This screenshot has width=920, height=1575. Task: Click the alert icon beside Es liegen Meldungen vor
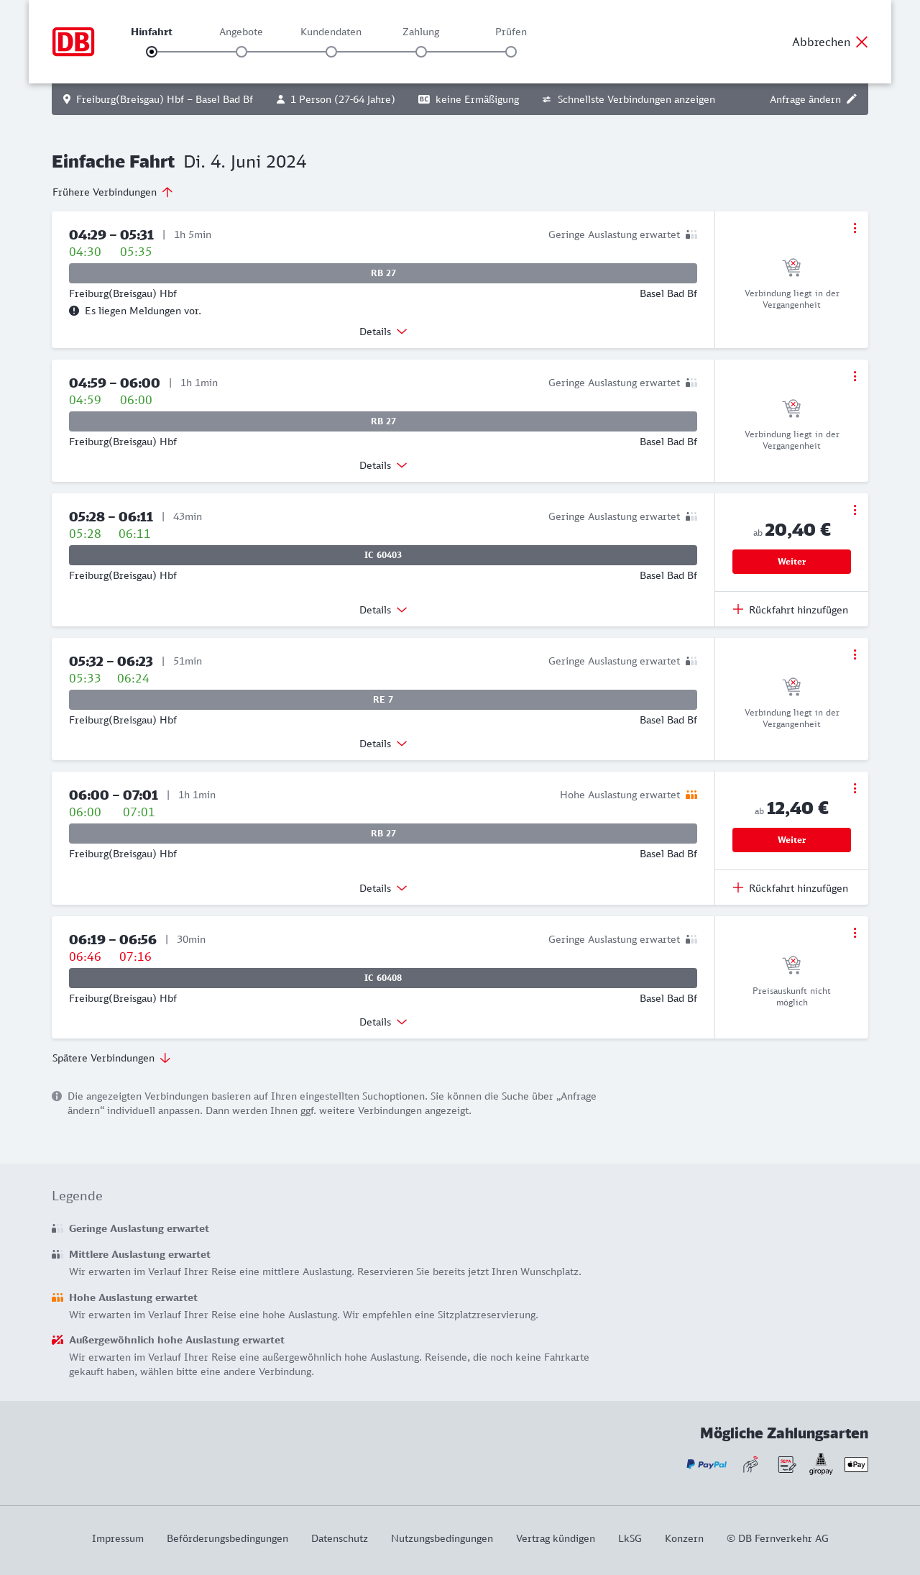pos(74,311)
